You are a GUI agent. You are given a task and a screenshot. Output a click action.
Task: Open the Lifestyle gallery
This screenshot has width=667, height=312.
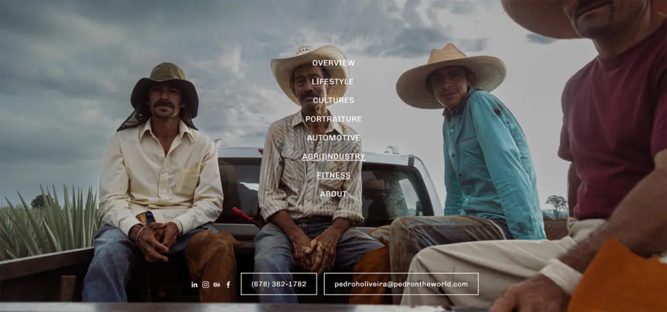point(333,81)
